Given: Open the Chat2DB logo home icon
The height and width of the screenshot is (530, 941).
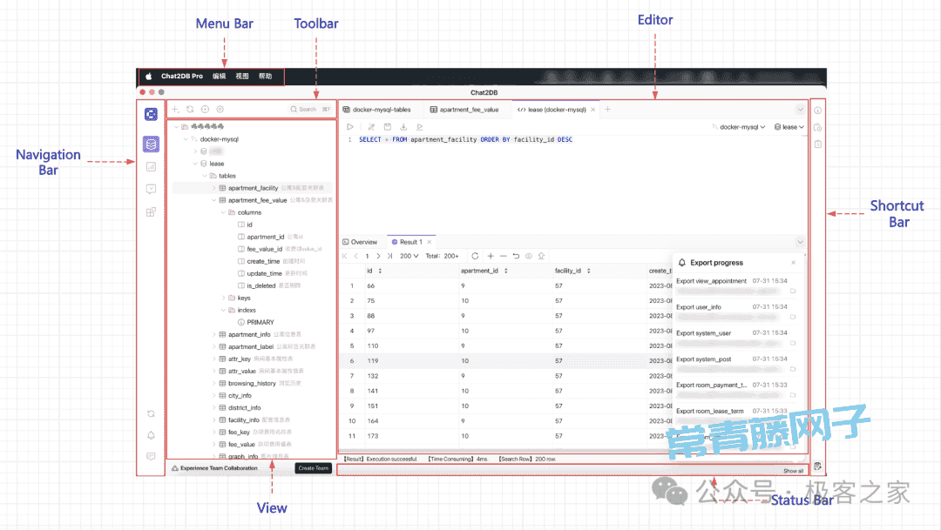Looking at the screenshot, I should click(x=151, y=114).
